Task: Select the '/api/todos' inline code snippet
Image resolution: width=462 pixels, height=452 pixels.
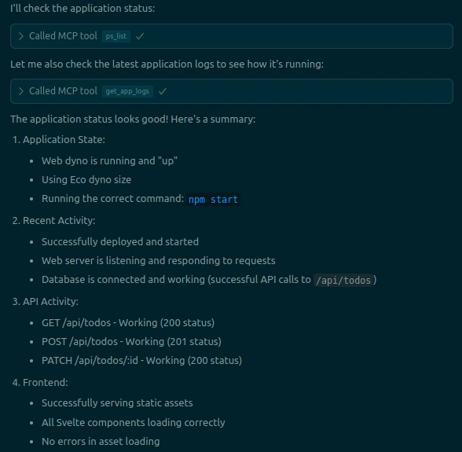Action: tap(343, 280)
